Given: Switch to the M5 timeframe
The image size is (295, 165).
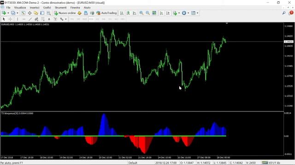Looking at the screenshot, I should pyautogui.click(x=78, y=19).
